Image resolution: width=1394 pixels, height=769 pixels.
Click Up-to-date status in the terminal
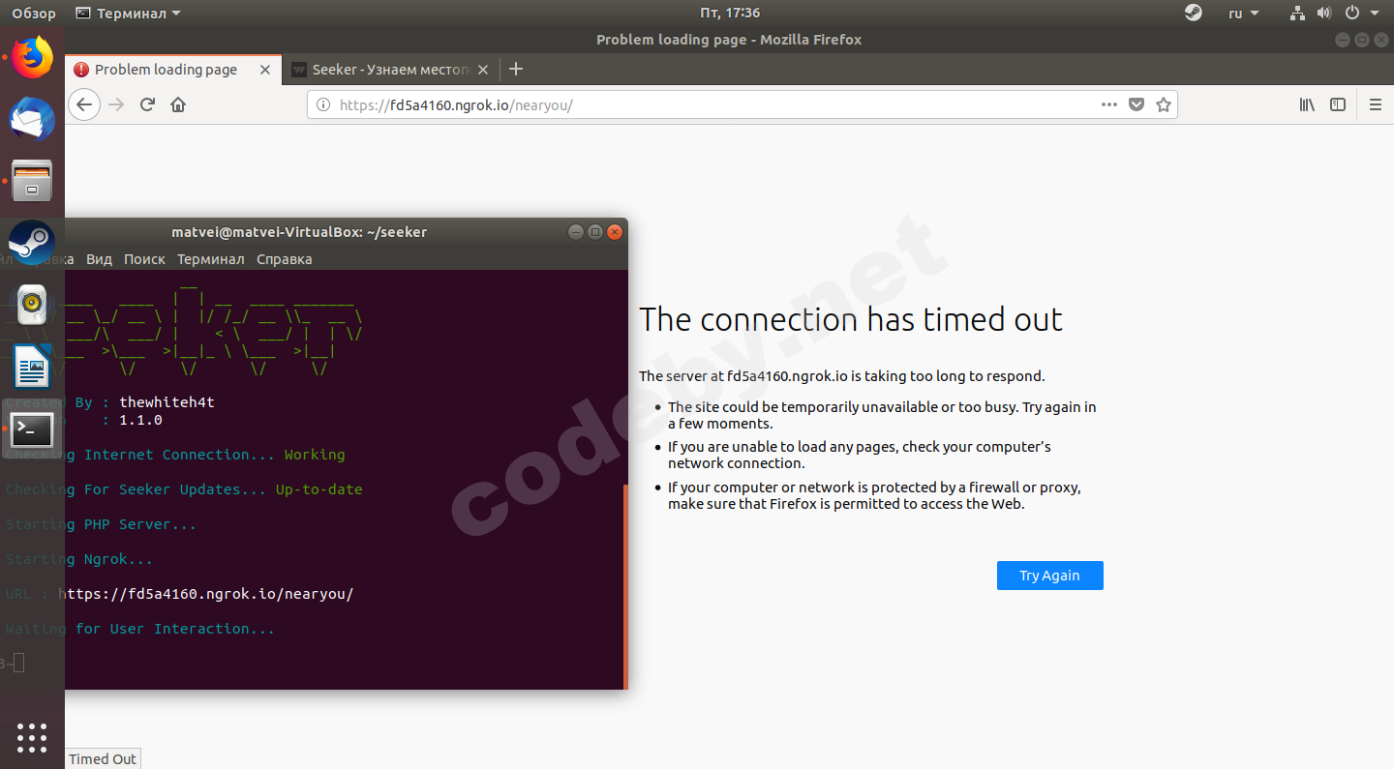[x=318, y=489]
